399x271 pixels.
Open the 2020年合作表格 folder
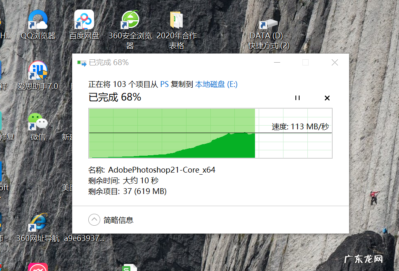pyautogui.click(x=176, y=21)
